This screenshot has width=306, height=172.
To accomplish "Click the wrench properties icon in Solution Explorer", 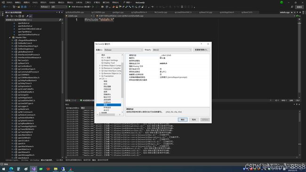I will pos(27,16).
